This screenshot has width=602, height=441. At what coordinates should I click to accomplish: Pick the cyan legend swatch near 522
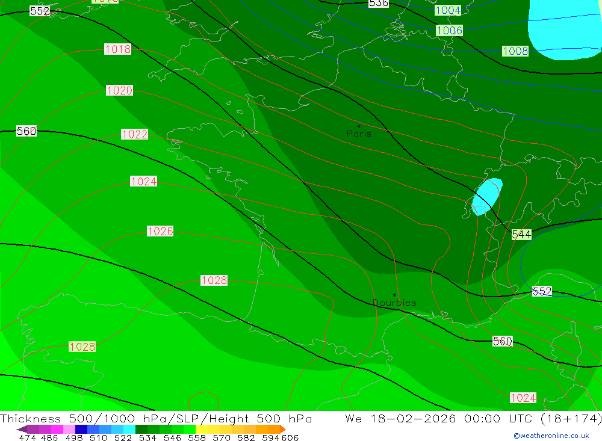tap(129, 429)
